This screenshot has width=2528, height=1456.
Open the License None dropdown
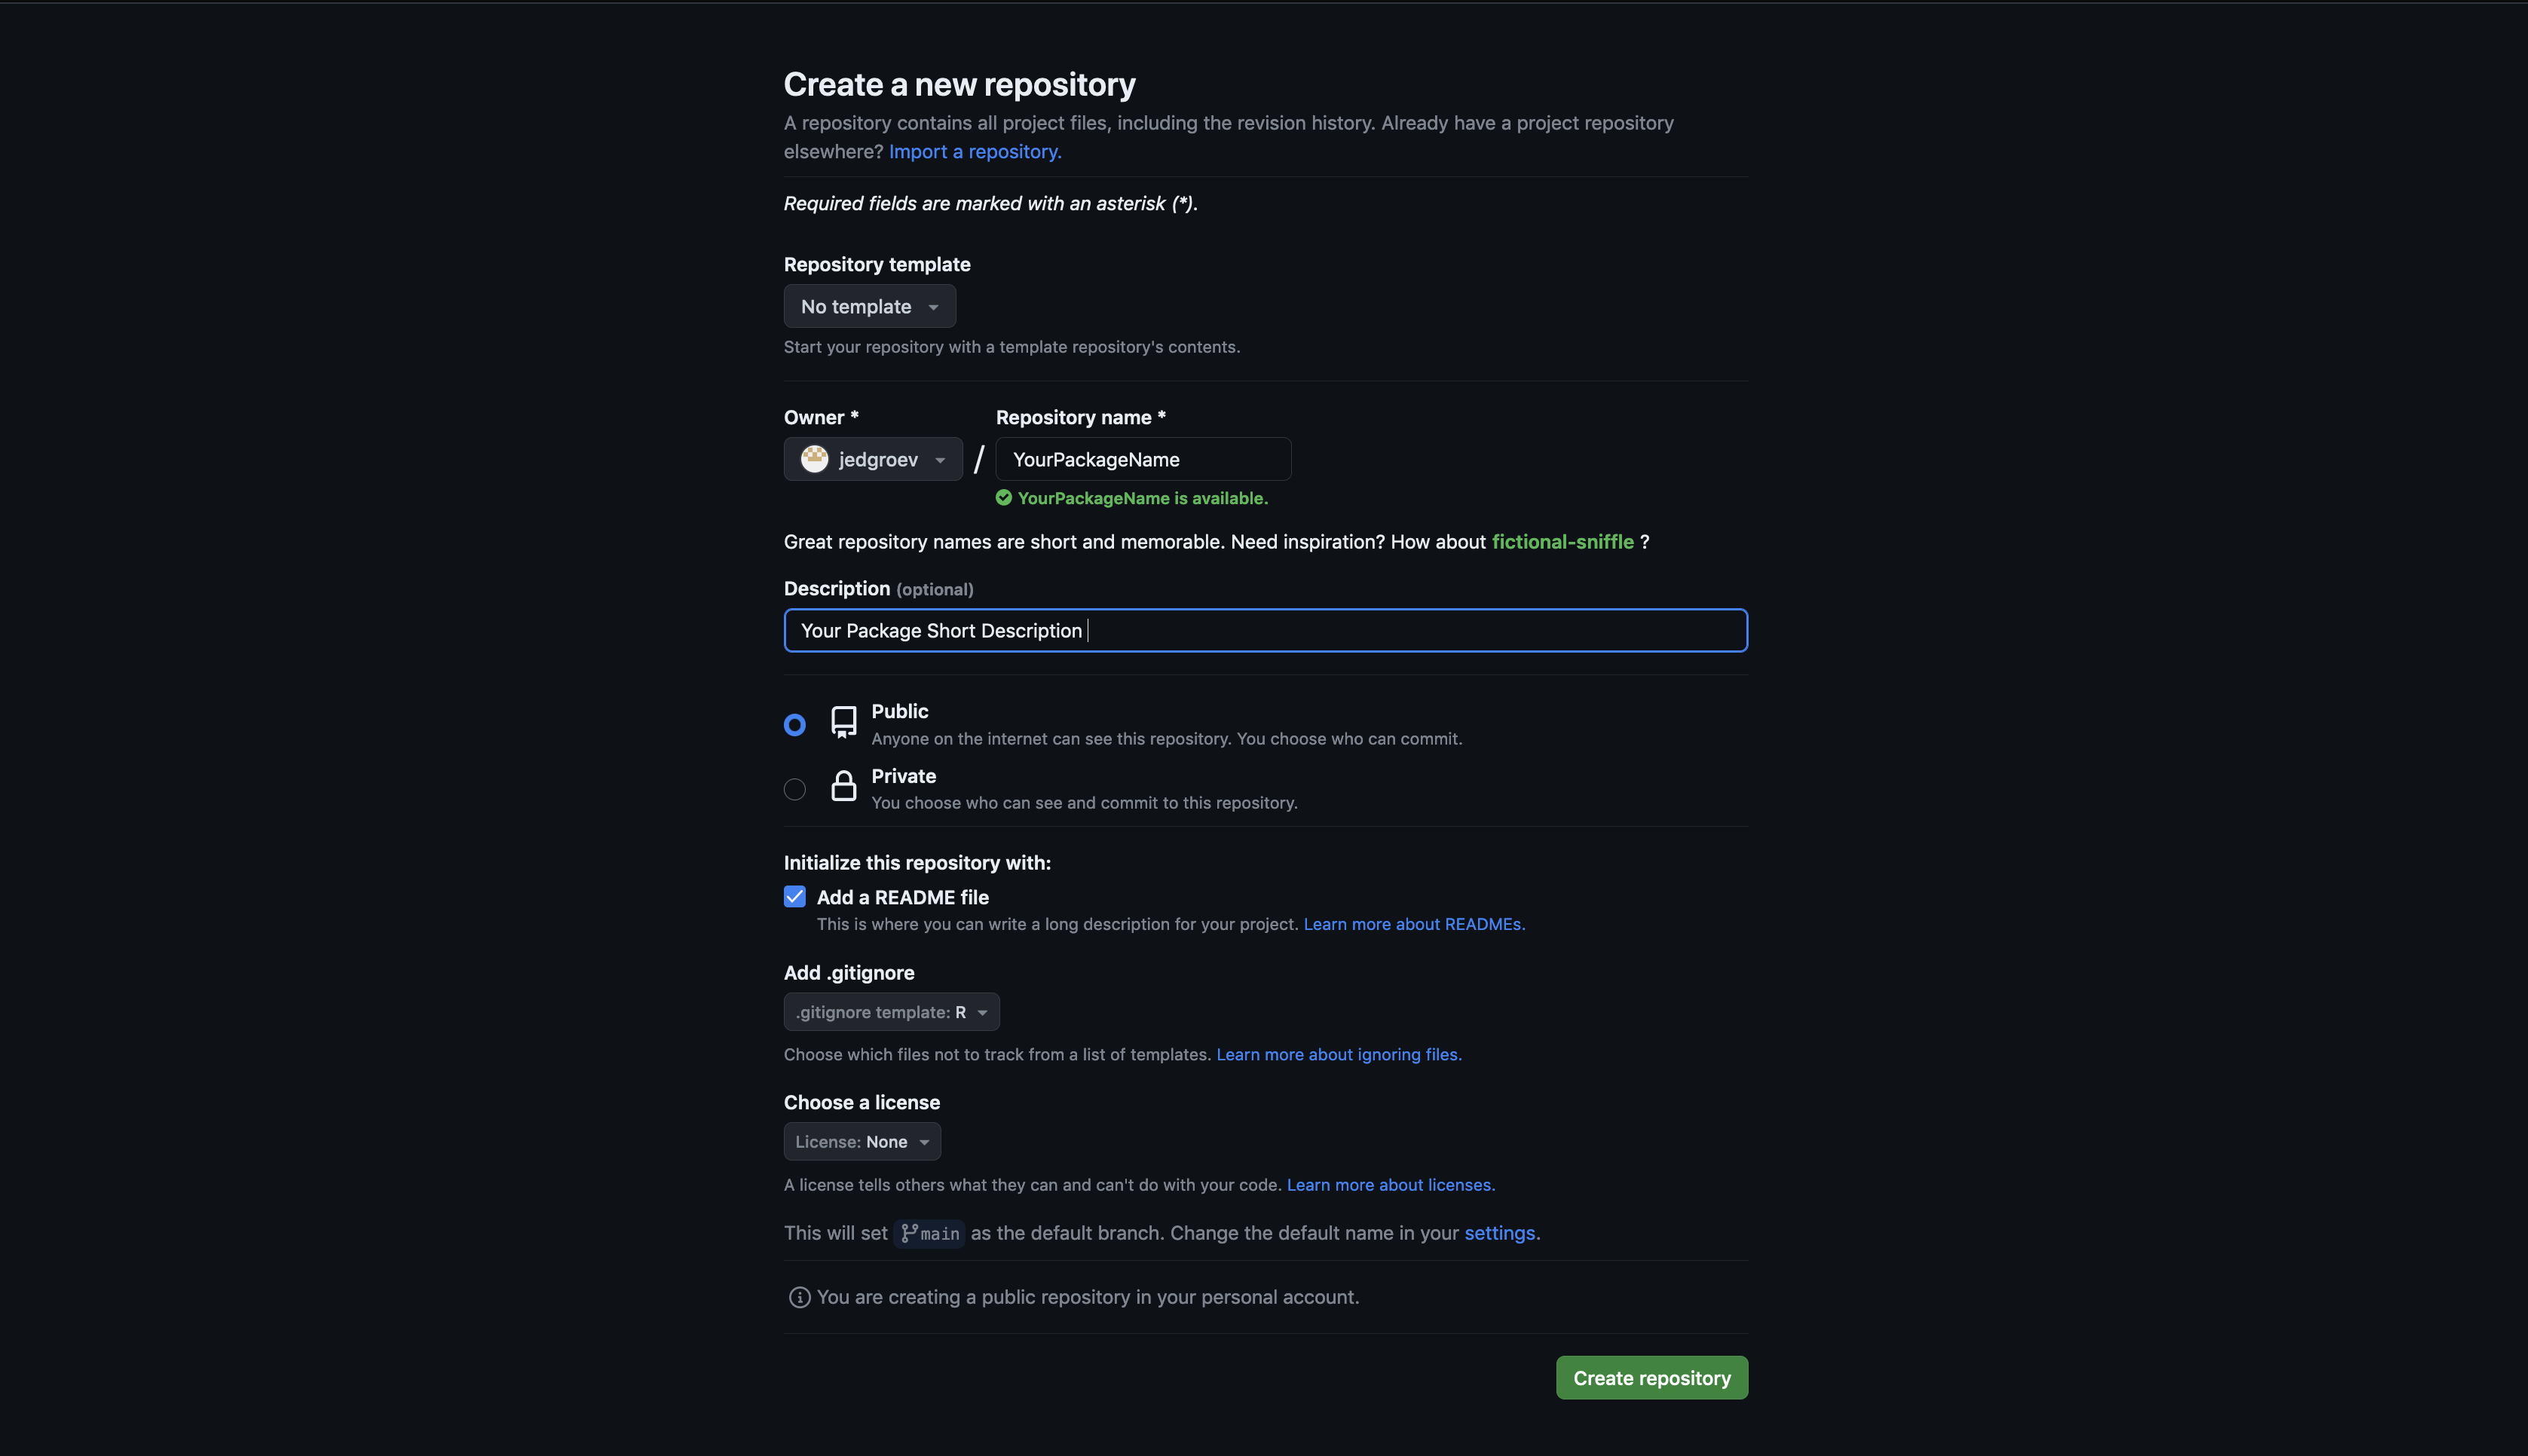(x=862, y=1142)
